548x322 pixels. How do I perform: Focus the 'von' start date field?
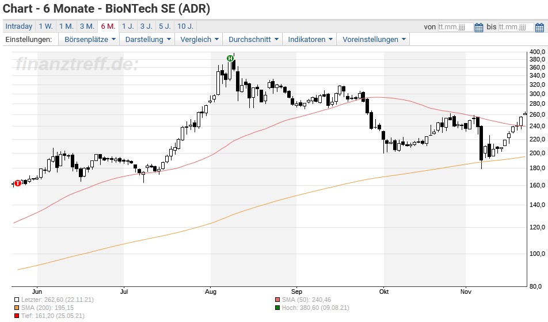coord(456,27)
